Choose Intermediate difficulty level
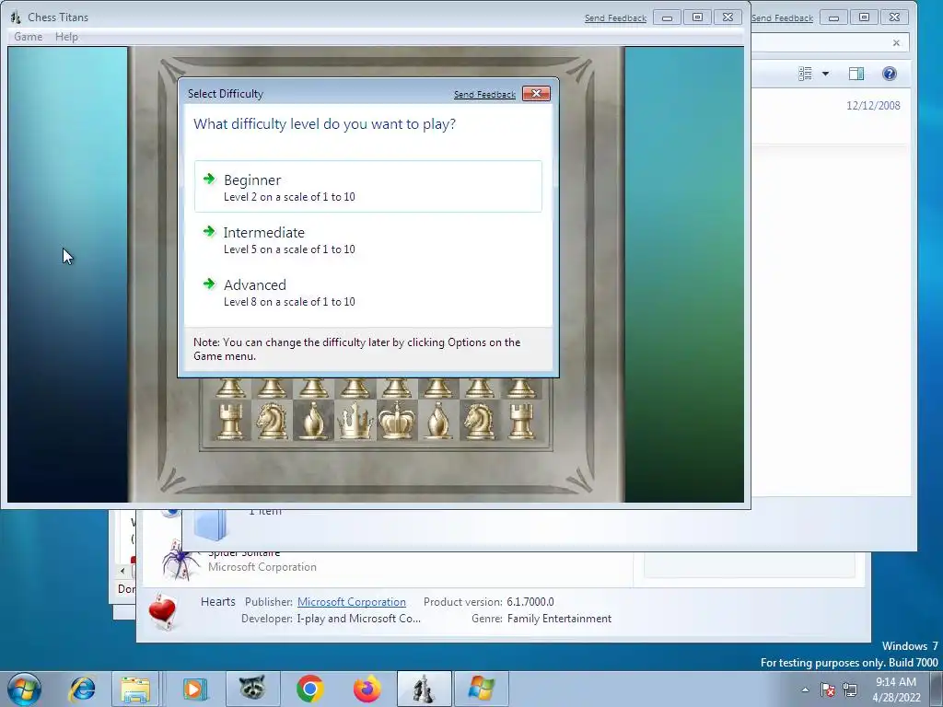This screenshot has height=707, width=943. tap(368, 239)
